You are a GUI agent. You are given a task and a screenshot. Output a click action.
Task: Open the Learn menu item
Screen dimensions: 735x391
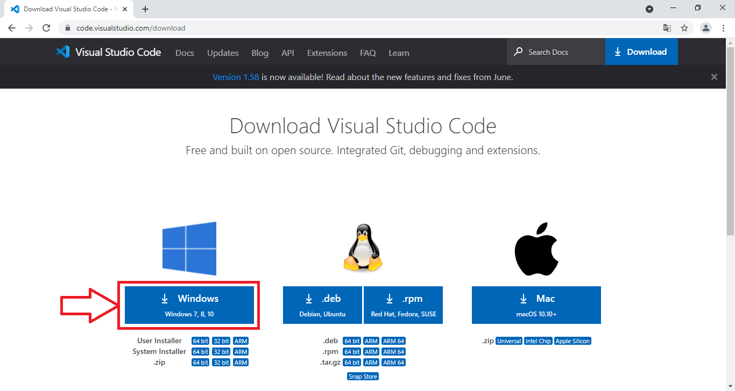399,53
